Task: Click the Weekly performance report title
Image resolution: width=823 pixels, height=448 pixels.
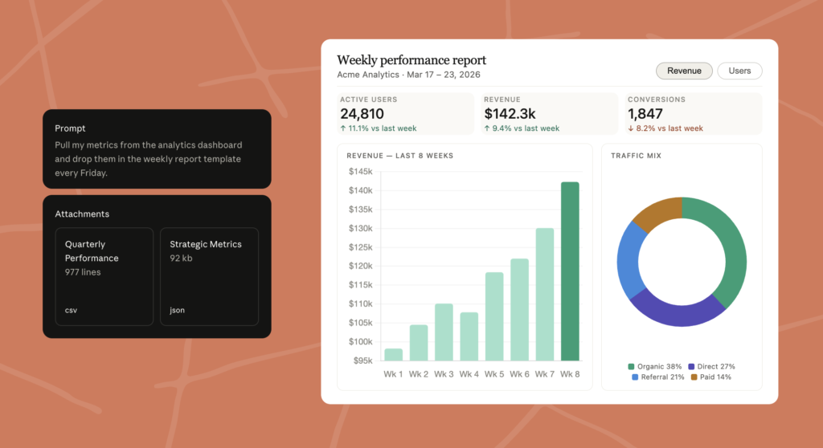Action: [x=411, y=60]
